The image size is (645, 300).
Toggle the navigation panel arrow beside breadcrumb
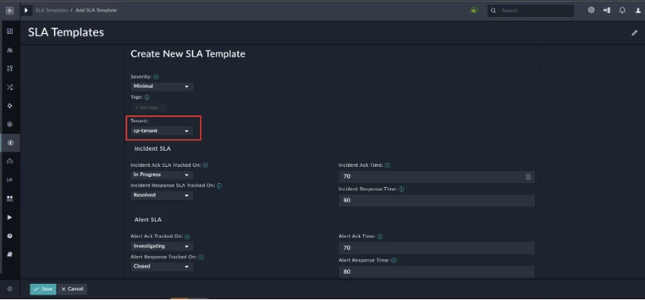click(26, 10)
